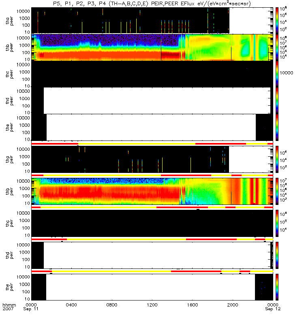Select the 'thd peir' panel label
Screen dimensions: 304x324
click(9, 255)
